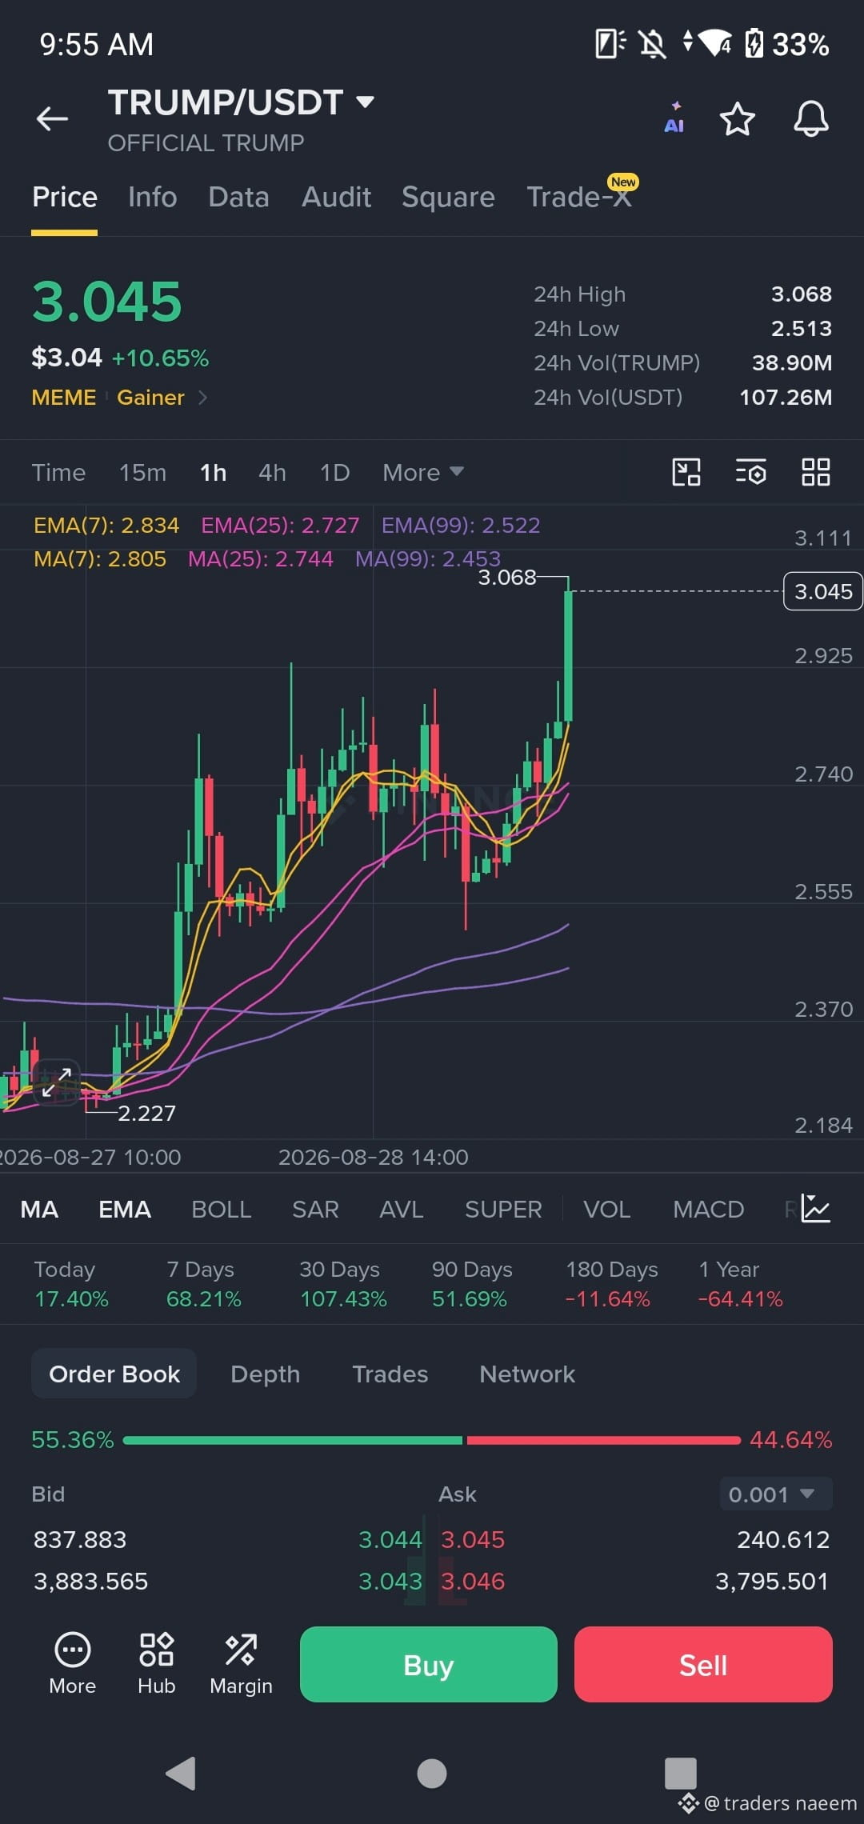Tap the green Buy button
The width and height of the screenshot is (864, 1824).
(x=428, y=1665)
